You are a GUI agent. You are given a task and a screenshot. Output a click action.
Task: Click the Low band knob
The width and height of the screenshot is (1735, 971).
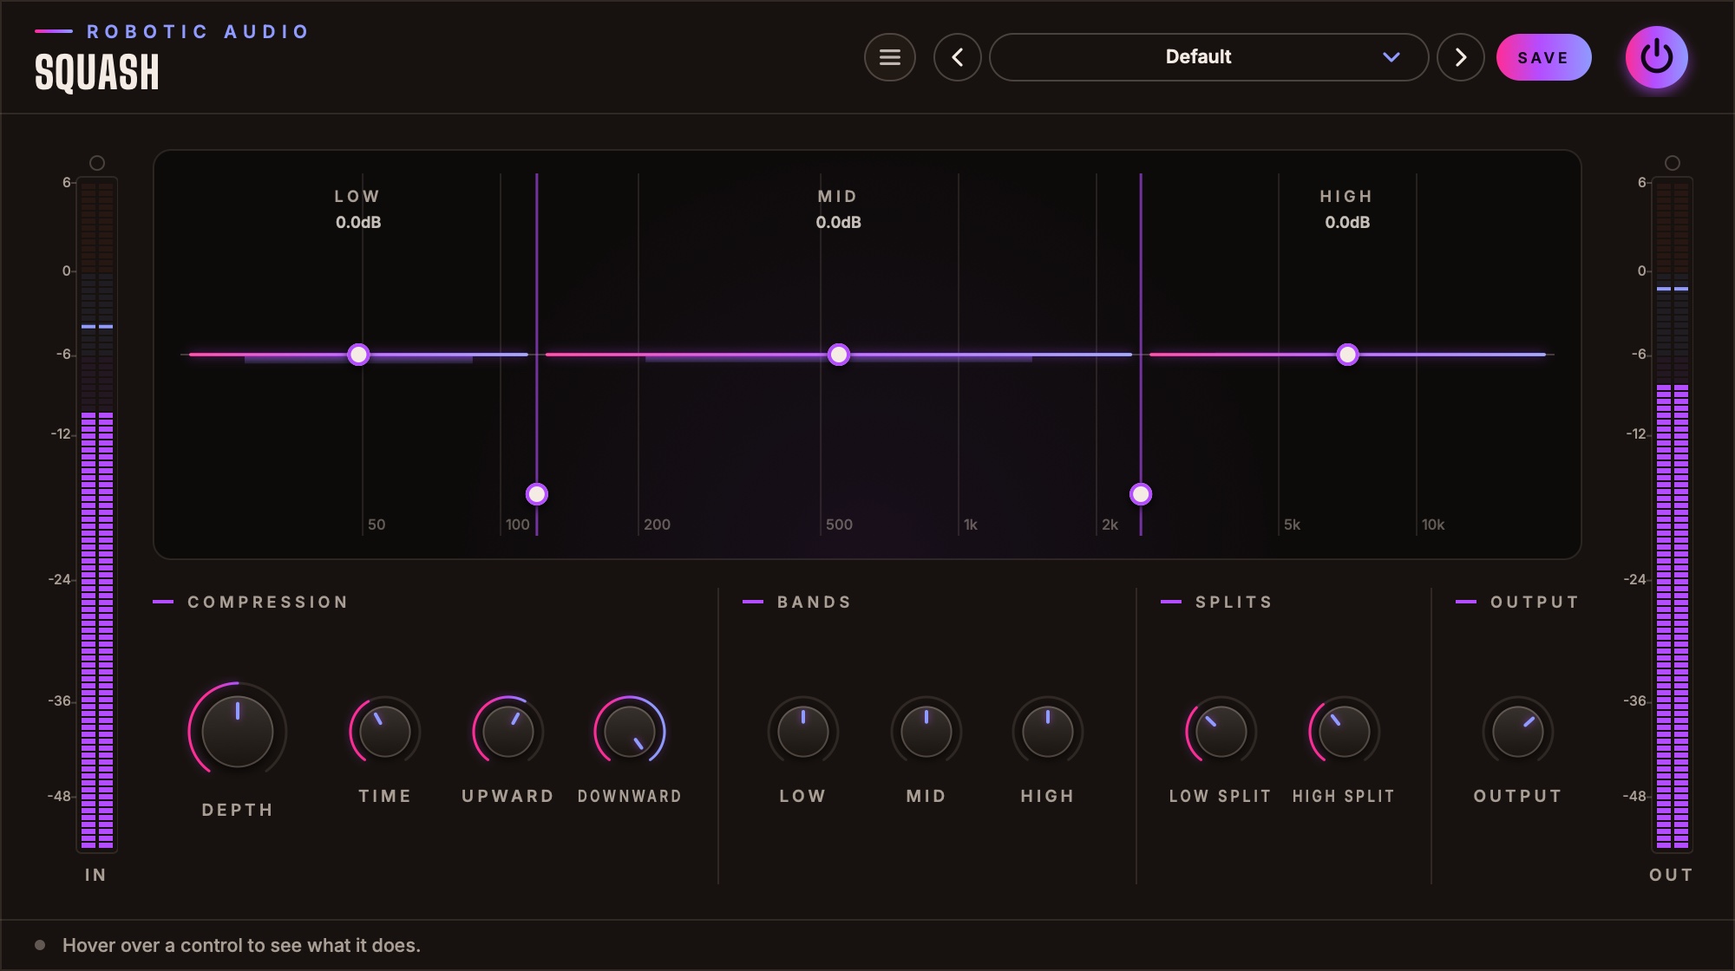click(x=802, y=731)
